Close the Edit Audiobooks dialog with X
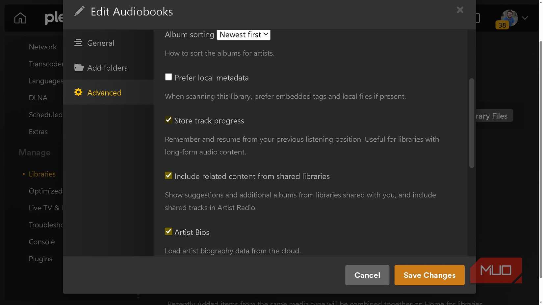This screenshot has width=543, height=305. 460,10
